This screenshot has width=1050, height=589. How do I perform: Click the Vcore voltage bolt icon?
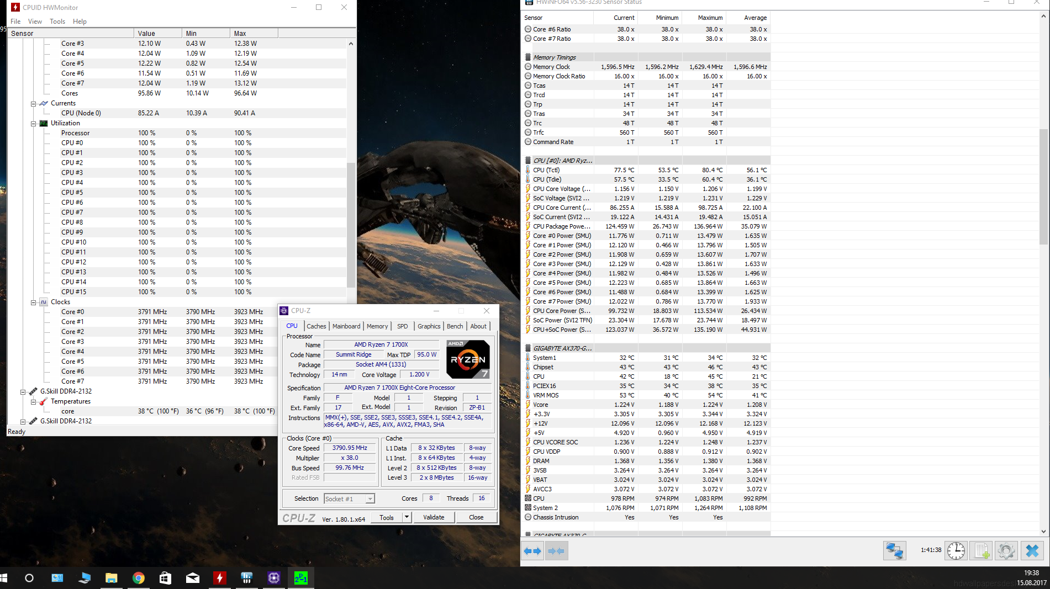pos(528,405)
